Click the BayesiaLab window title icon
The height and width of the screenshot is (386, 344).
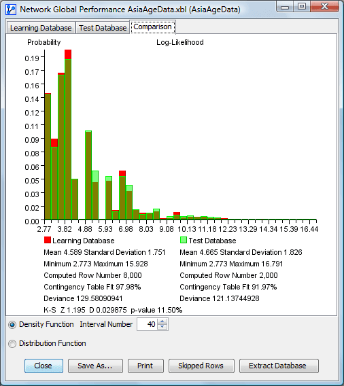pos(11,10)
